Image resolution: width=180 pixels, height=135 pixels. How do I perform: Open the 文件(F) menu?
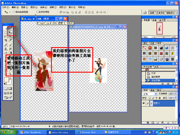pyautogui.click(x=6, y=7)
